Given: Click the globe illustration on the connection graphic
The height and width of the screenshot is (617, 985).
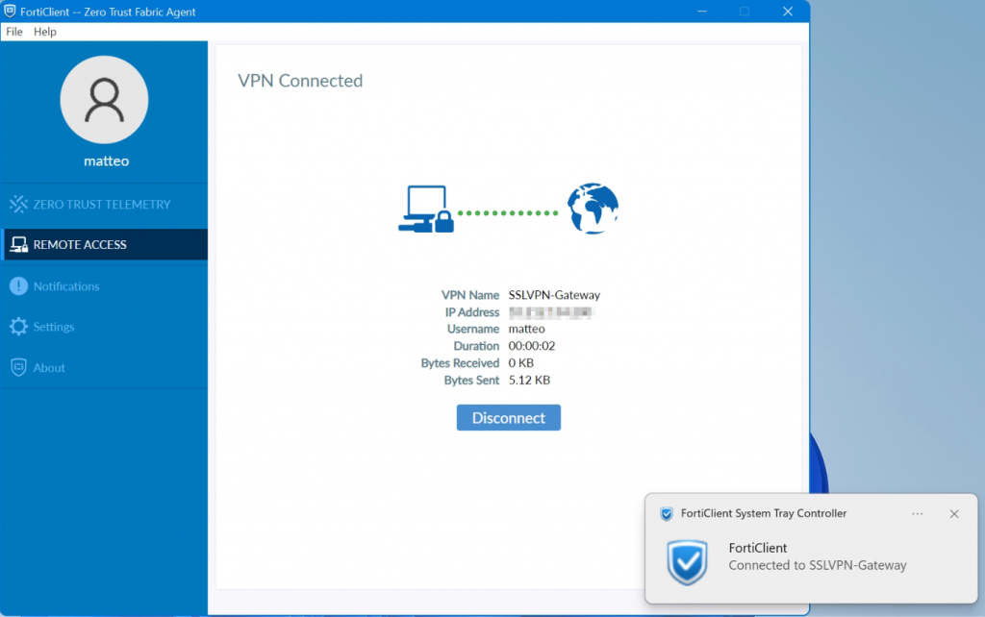Looking at the screenshot, I should tap(593, 208).
